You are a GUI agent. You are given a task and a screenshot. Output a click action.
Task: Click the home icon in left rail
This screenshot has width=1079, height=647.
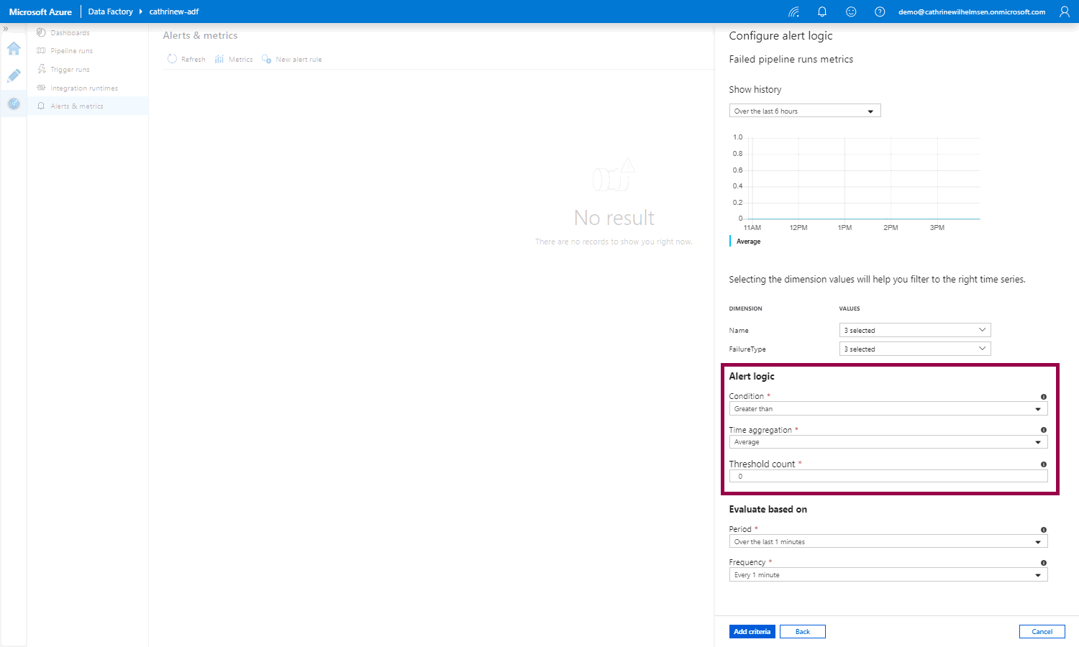[x=14, y=49]
